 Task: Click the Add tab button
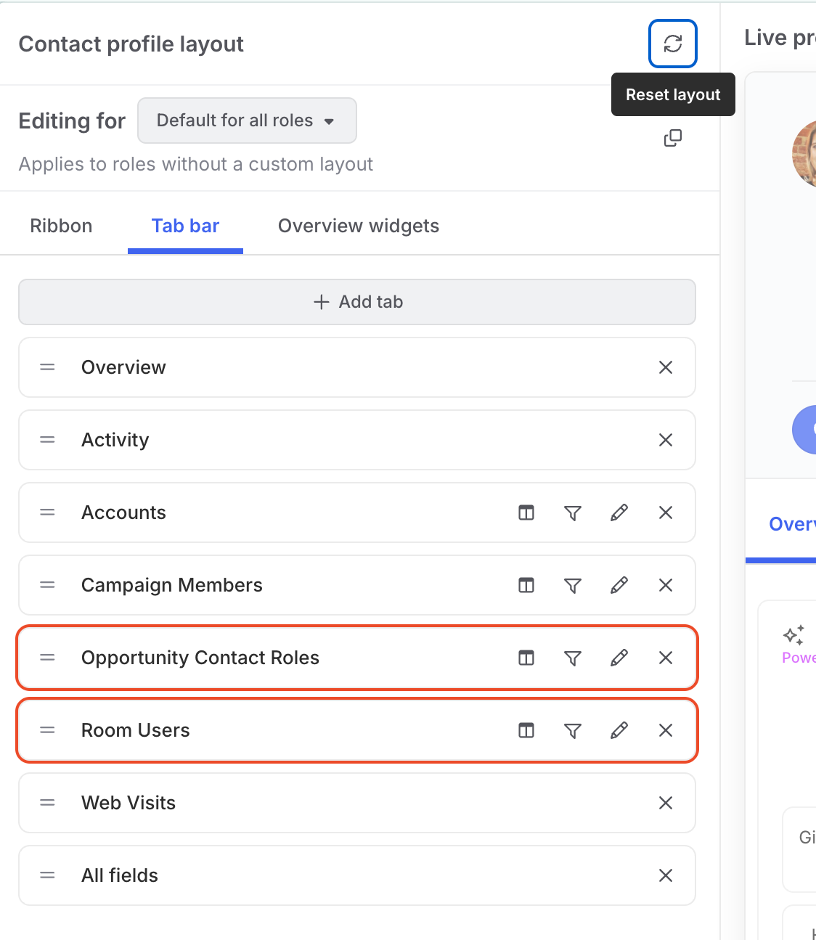(x=357, y=302)
